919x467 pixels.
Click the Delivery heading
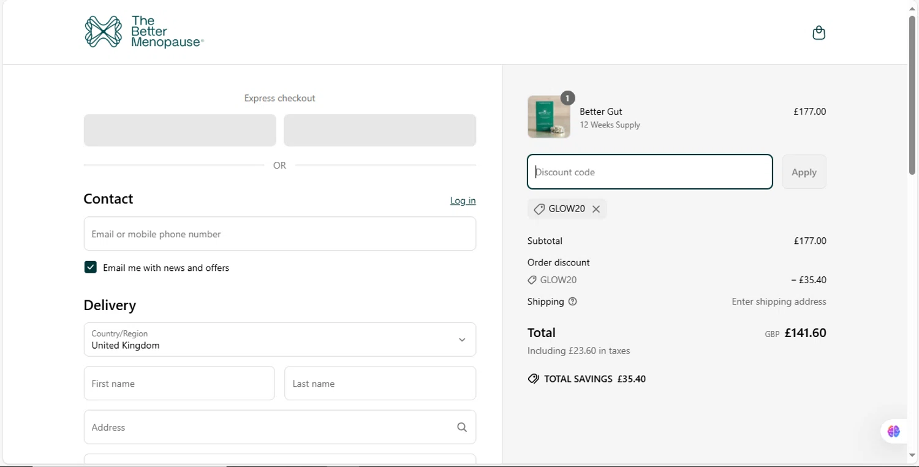[110, 305]
